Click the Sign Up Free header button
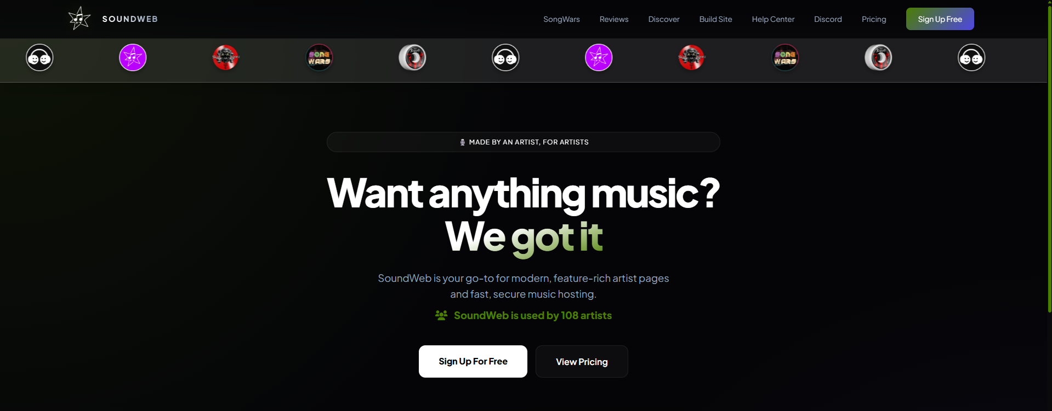Image resolution: width=1052 pixels, height=411 pixels. pyautogui.click(x=940, y=19)
